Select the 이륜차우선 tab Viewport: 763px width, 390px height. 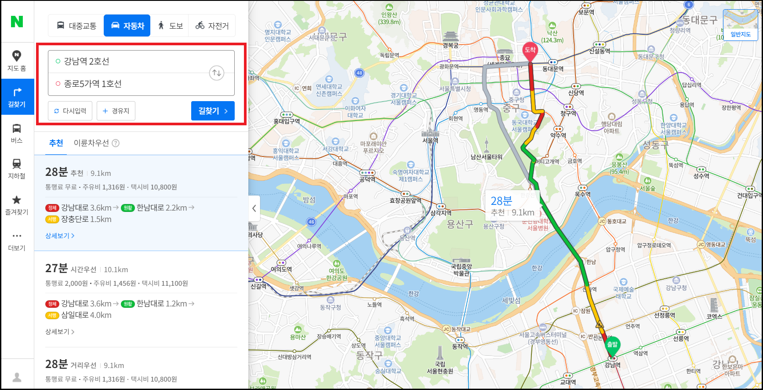[91, 143]
